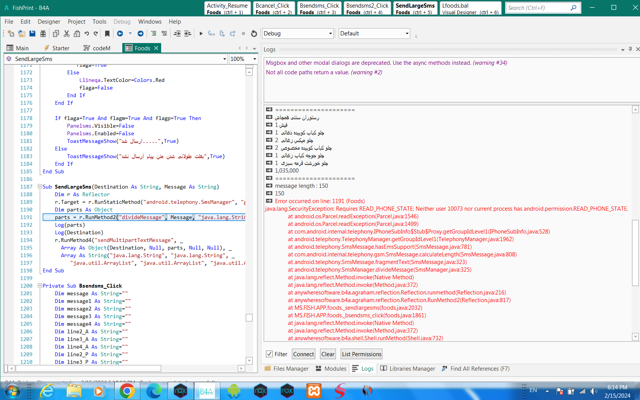Collapse the SendLargeSms sub code block

pyautogui.click(x=40, y=187)
